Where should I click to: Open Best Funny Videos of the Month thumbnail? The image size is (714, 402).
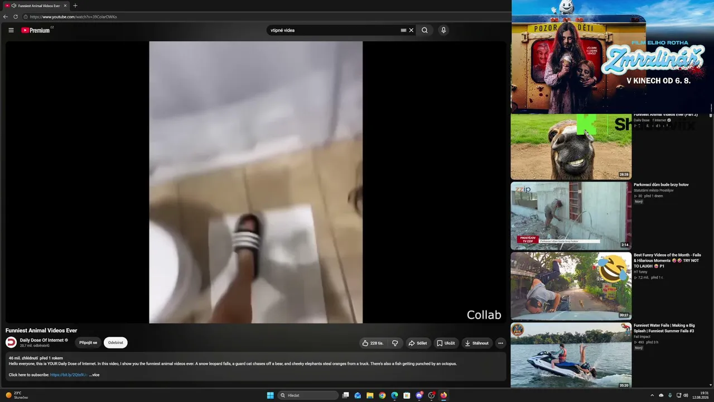(x=571, y=286)
